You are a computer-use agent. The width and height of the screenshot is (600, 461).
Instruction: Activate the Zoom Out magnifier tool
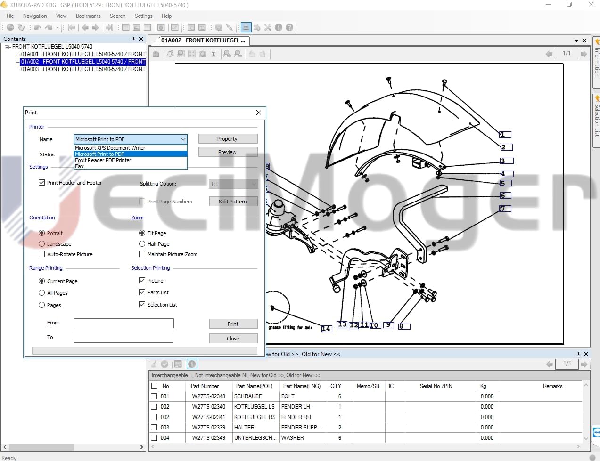[238, 54]
